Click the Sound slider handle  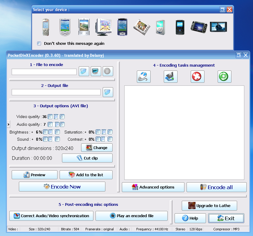pos(50,139)
